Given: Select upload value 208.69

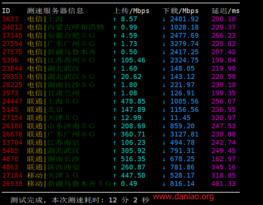Looking at the screenshot, I should 133,126.
